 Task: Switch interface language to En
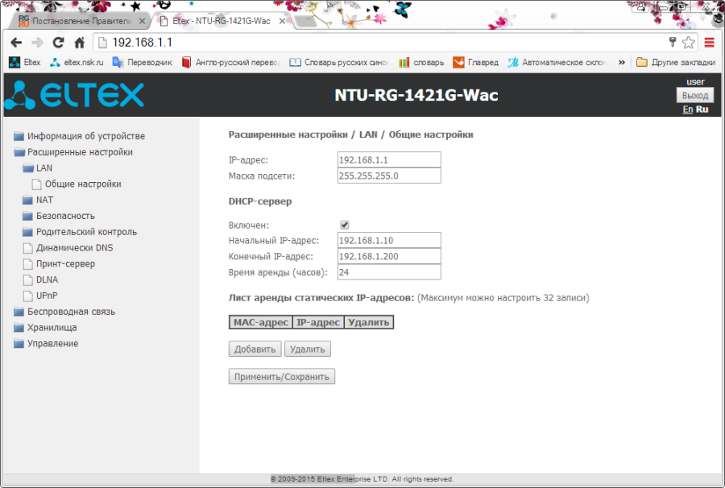click(x=688, y=110)
